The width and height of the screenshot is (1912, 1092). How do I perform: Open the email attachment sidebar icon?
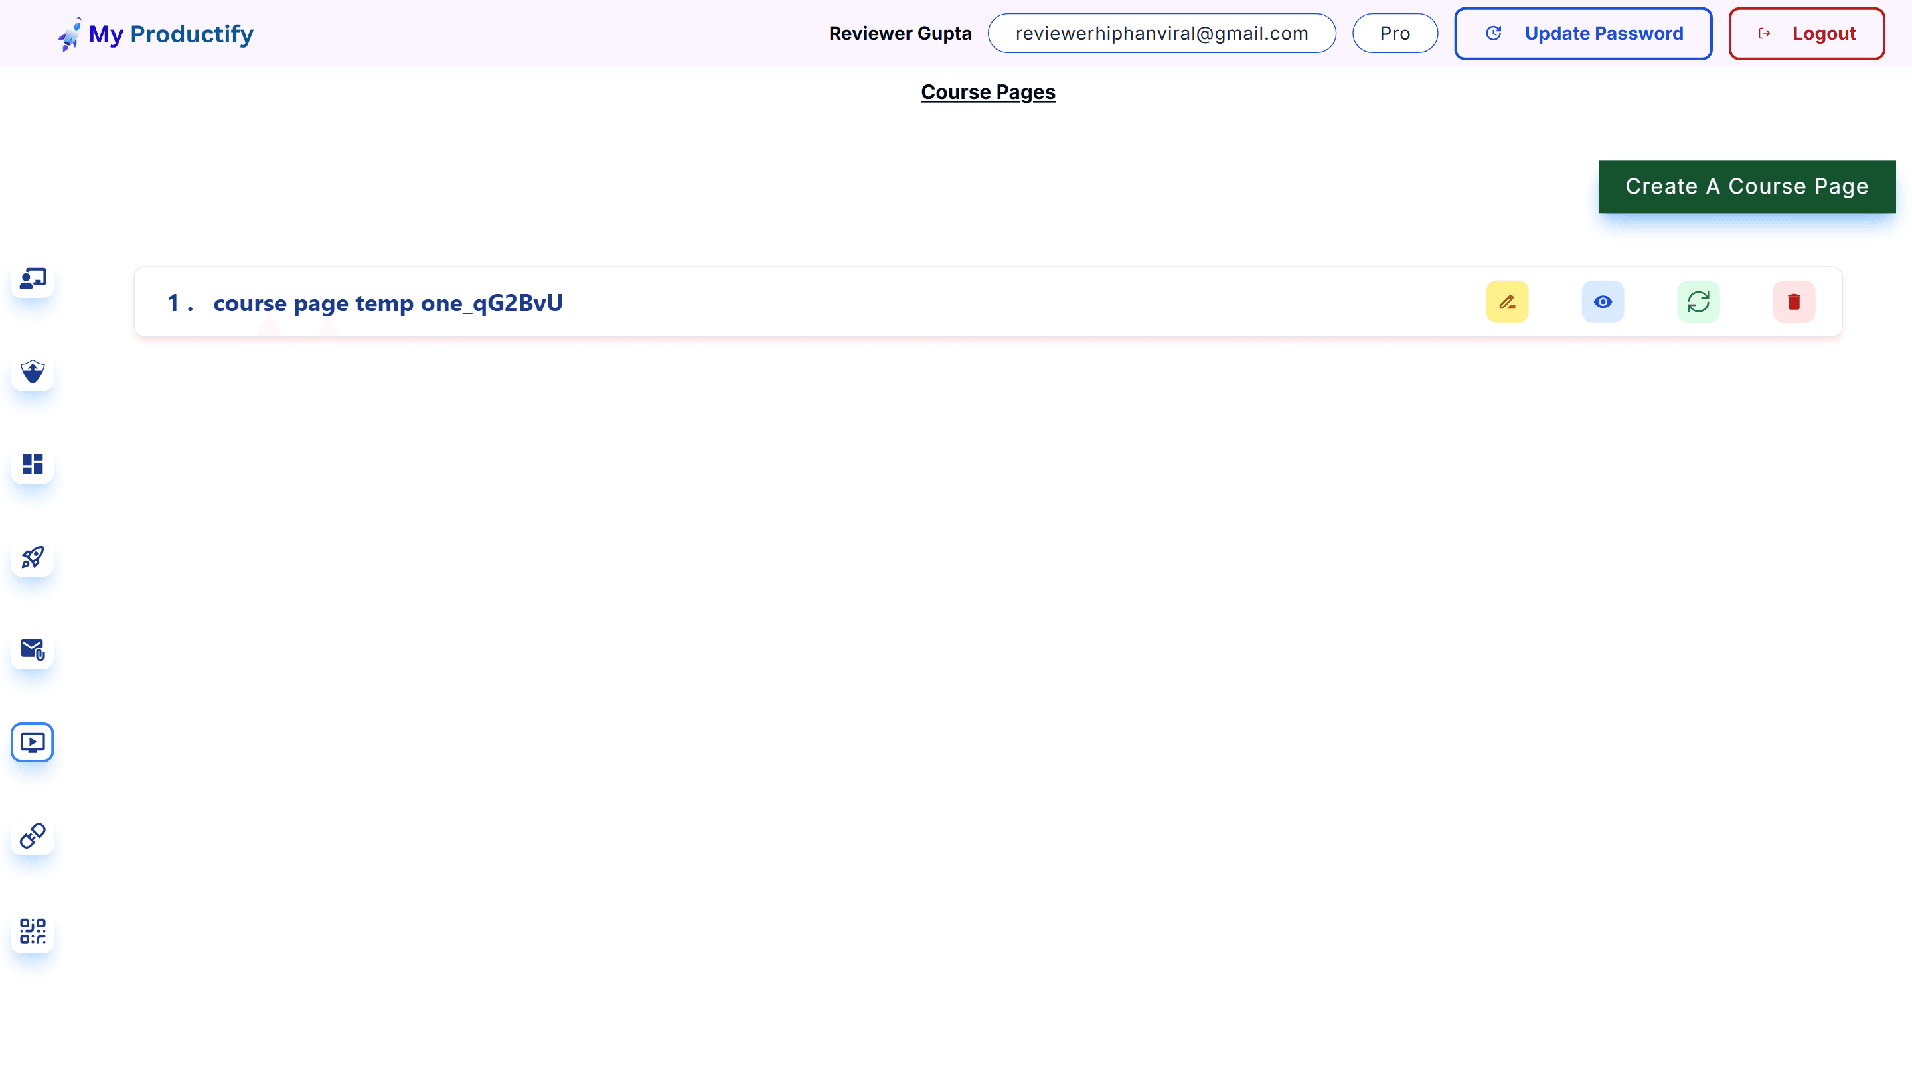33,649
